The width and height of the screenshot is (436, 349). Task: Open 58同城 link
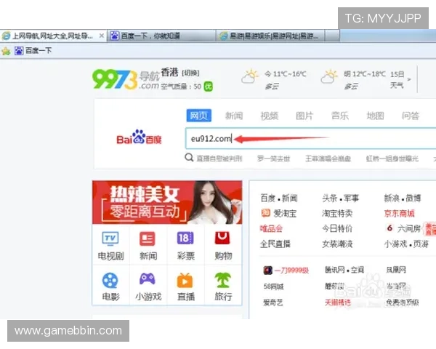[x=273, y=286]
